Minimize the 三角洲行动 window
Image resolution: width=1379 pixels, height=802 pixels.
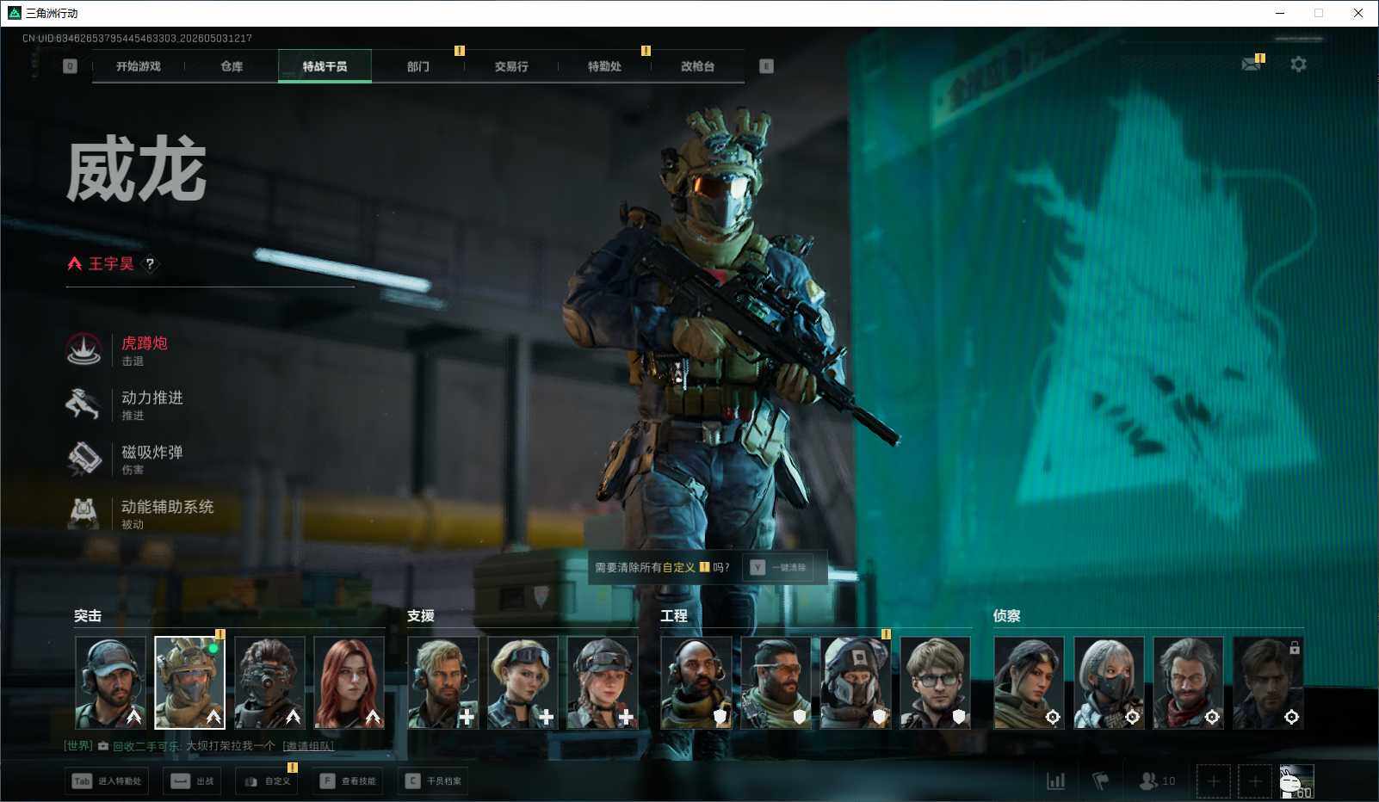[x=1280, y=13]
